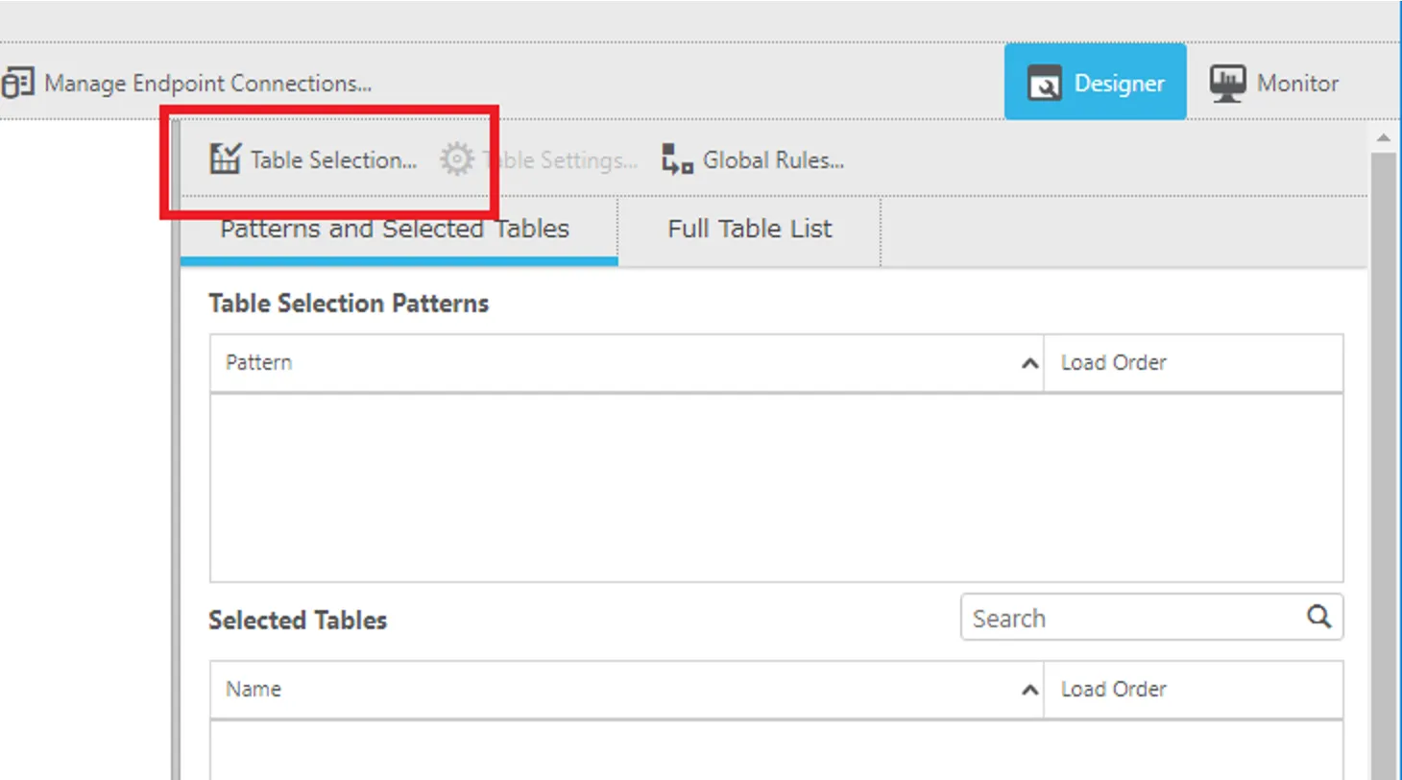This screenshot has height=780, width=1402.
Task: Select the Patterns and Selected Tables tab
Action: pos(395,230)
